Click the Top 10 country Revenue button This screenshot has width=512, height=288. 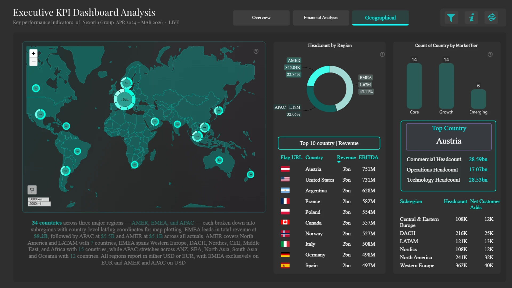pyautogui.click(x=329, y=143)
